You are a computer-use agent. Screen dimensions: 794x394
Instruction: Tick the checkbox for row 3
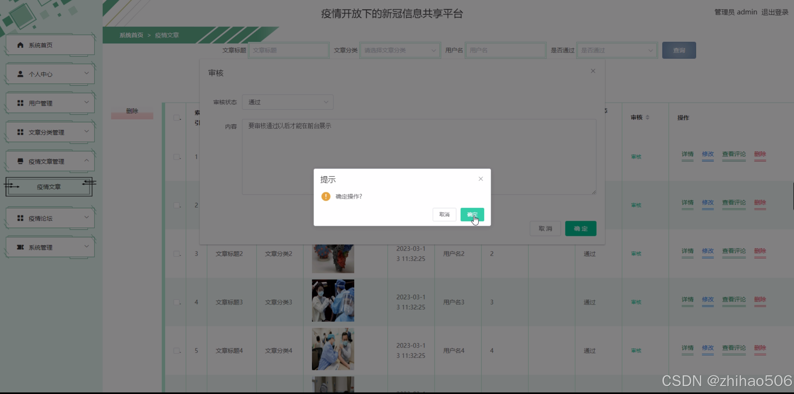(176, 254)
